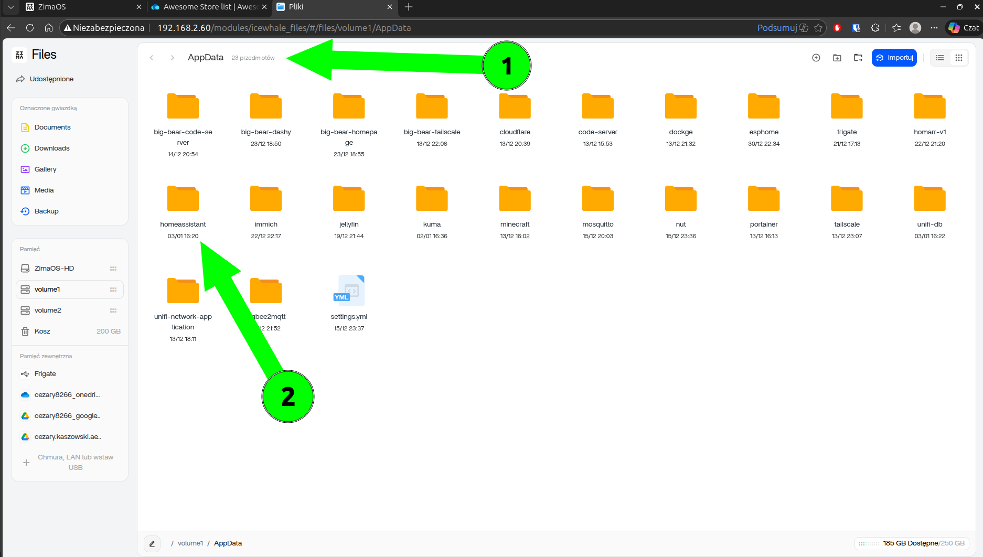The height and width of the screenshot is (557, 983).
Task: Open the settings.yml file
Action: [349, 292]
